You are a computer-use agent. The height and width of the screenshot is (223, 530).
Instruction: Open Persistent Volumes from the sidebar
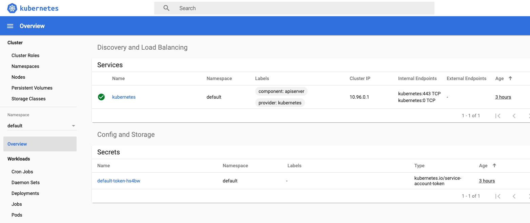tap(32, 88)
